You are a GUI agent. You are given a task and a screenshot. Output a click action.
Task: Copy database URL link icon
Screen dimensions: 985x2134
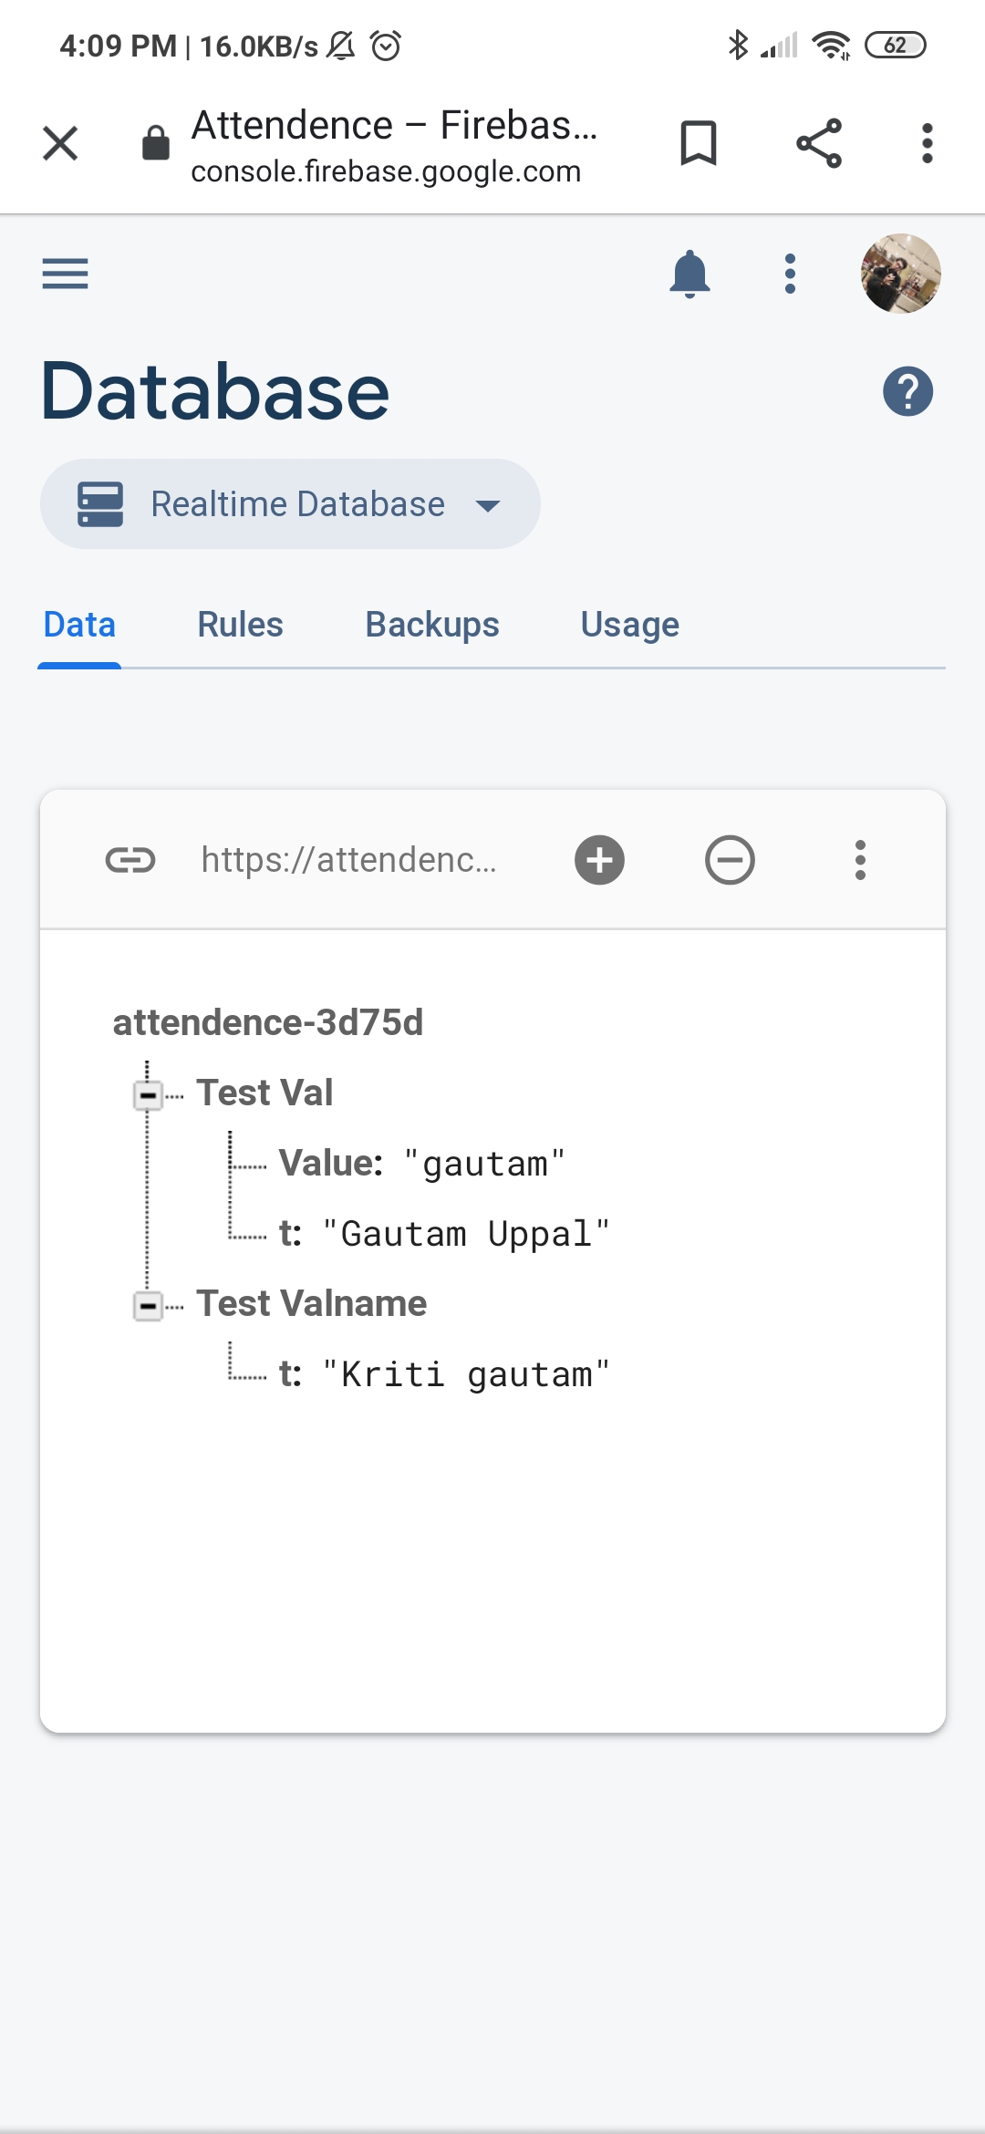130,860
